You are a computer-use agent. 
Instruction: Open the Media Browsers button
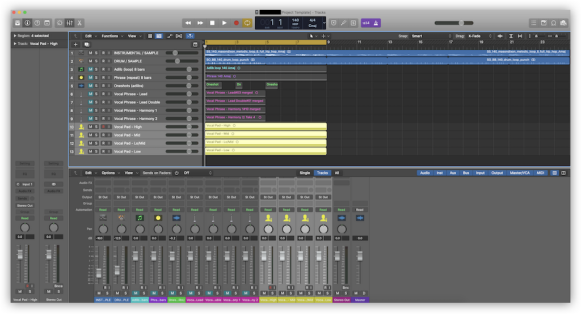pos(563,23)
